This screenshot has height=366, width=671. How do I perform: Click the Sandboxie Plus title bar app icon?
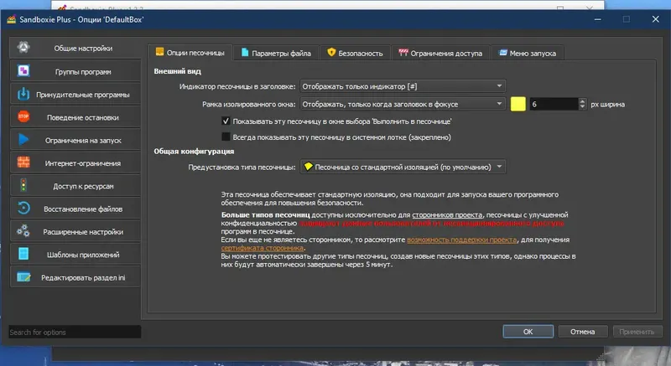click(11, 19)
